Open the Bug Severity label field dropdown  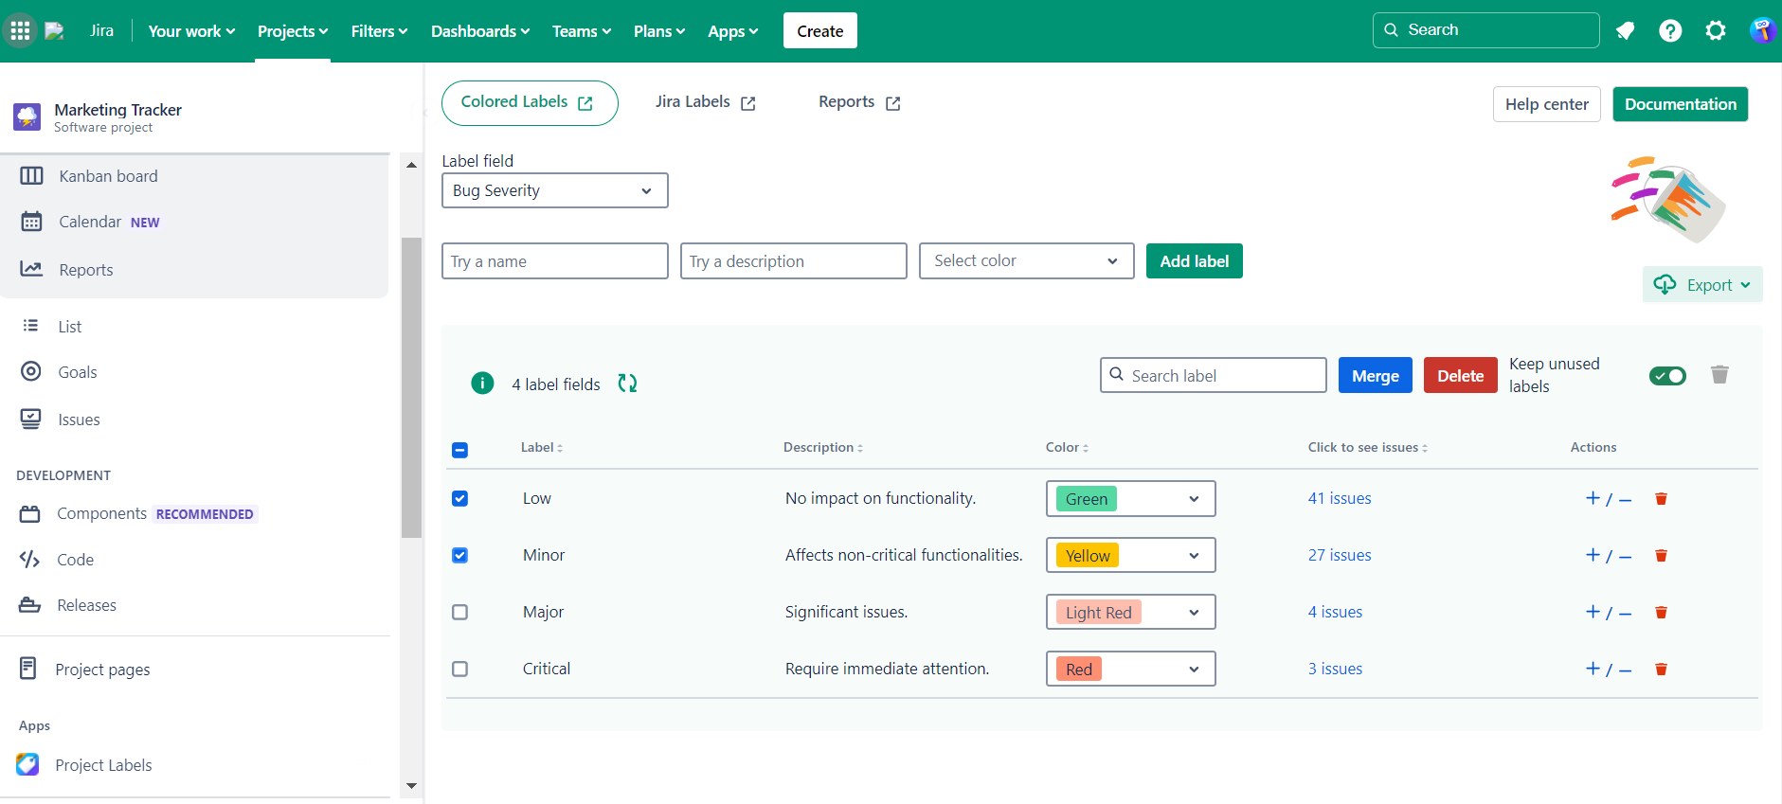tap(554, 190)
